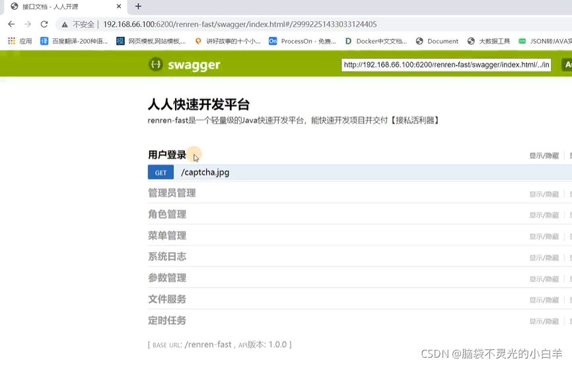Viewport: 572px width, 365px height.
Task: Click the browser address bar URL
Action: [x=240, y=24]
